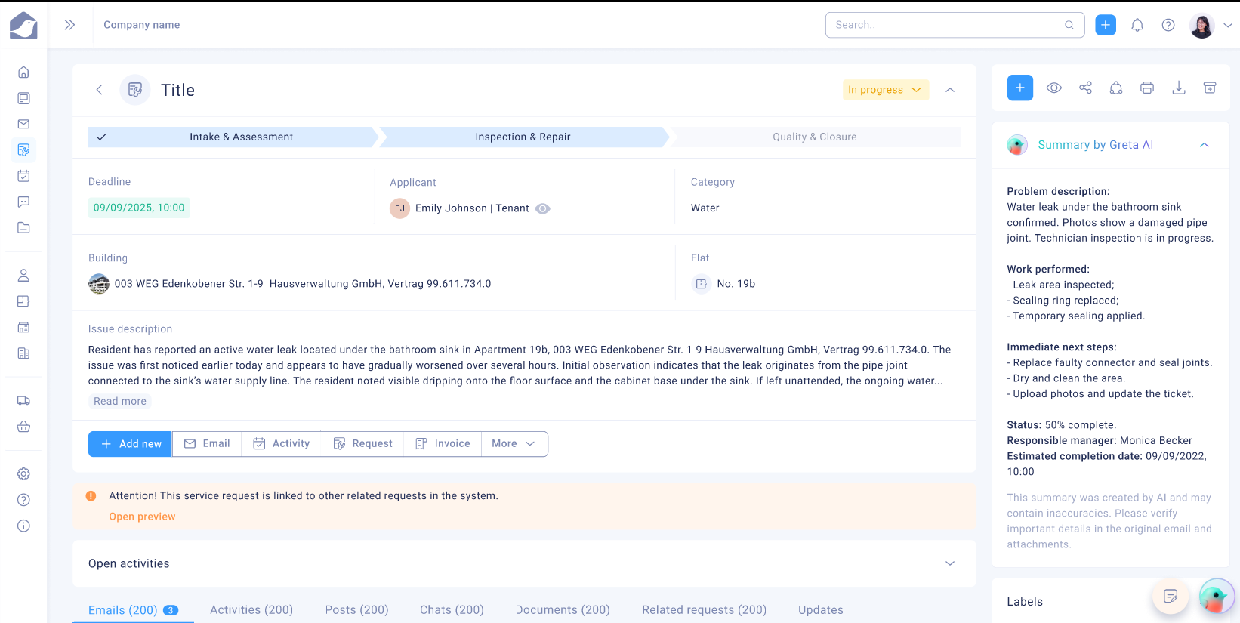Open the mail icon in left sidebar
This screenshot has height=623, width=1240.
tap(23, 124)
